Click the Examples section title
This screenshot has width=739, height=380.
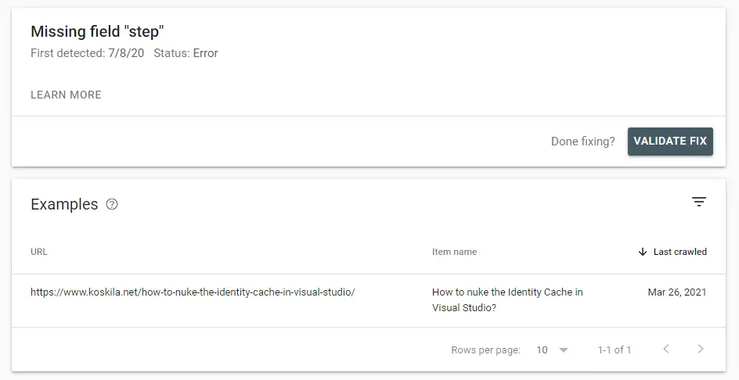tap(64, 205)
